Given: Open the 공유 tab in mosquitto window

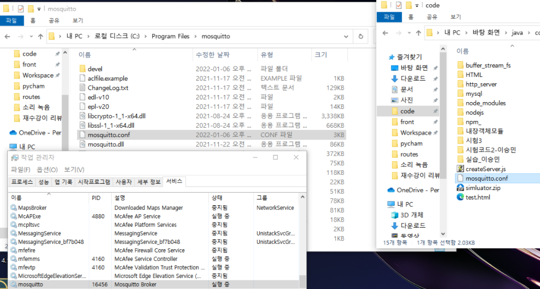Looking at the screenshot, I should (54, 20).
